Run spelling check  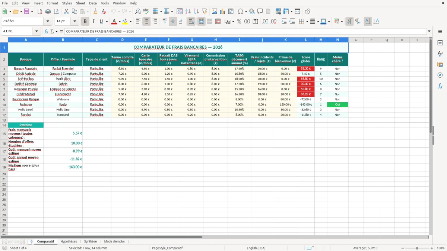pyautogui.click(x=146, y=12)
